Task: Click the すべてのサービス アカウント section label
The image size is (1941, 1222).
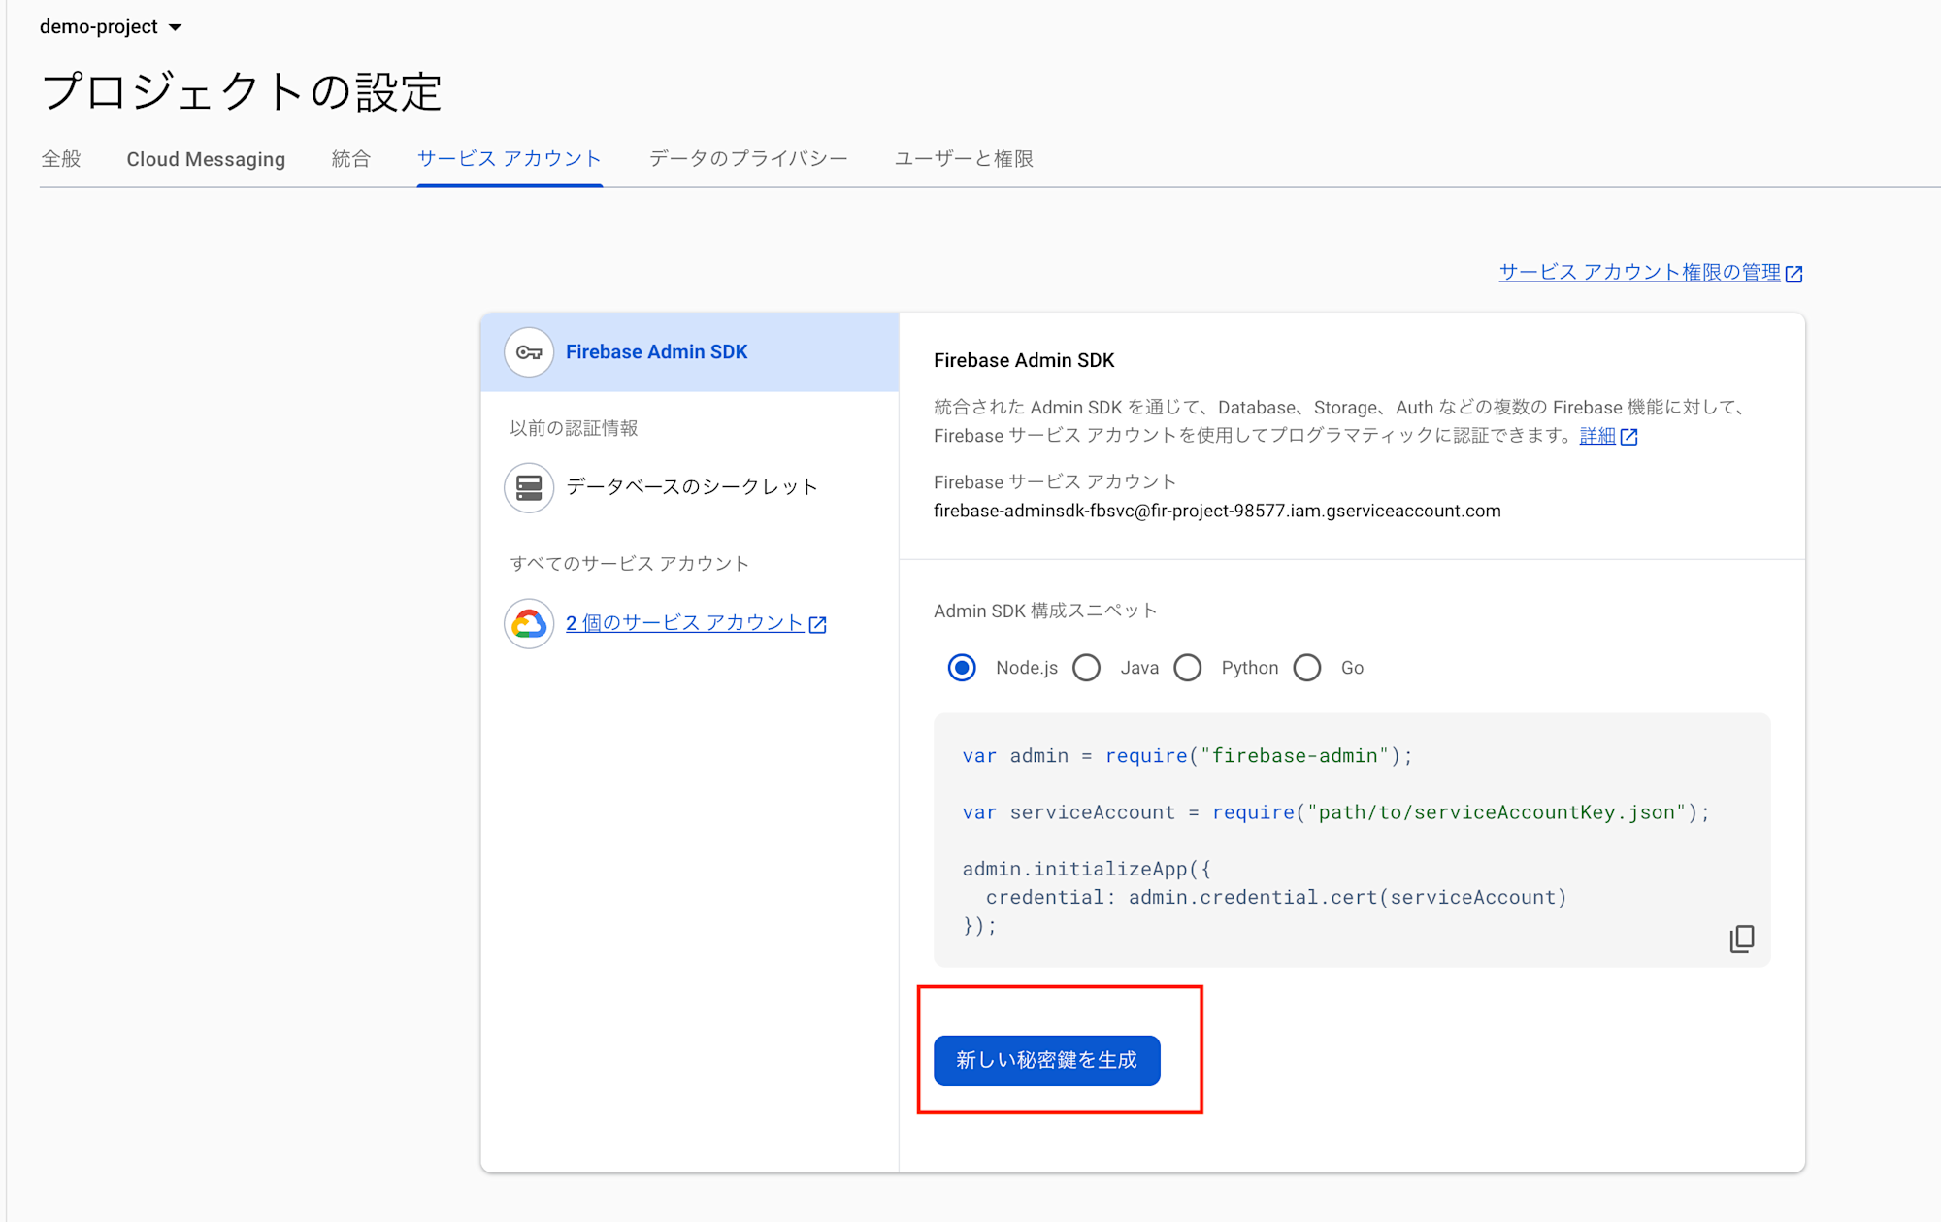Action: point(630,564)
